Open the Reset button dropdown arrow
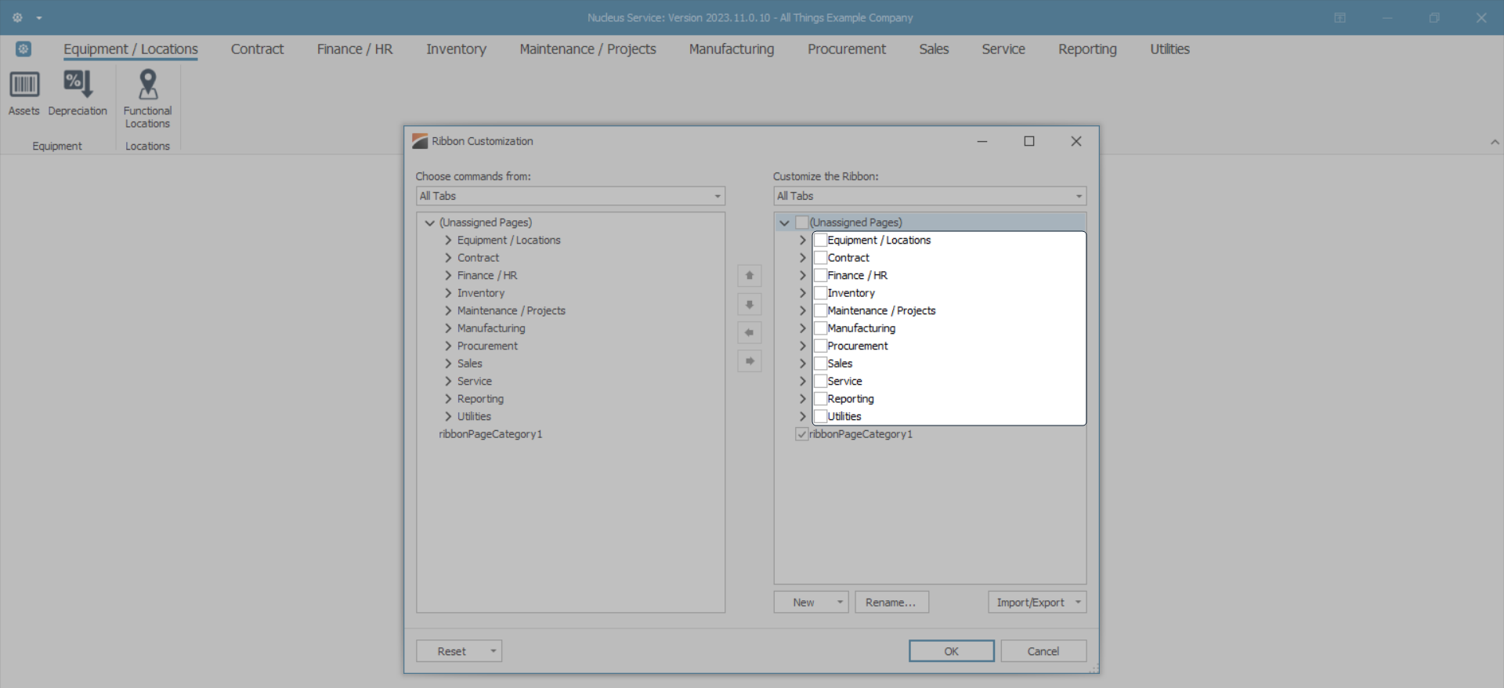 pyautogui.click(x=493, y=651)
